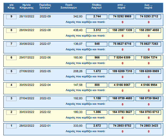Click the draw number 1 box
This screenshot has height=137, width=166.
tap(11, 126)
